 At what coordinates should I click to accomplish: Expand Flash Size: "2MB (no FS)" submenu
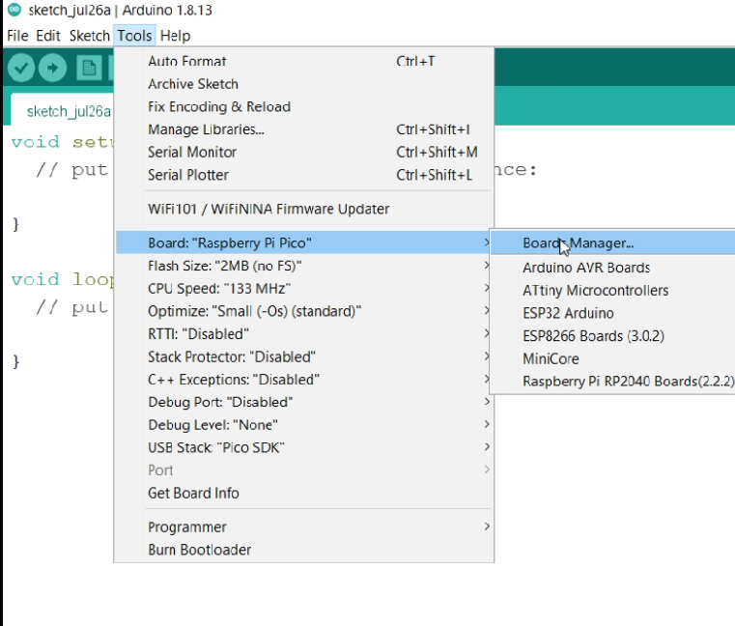point(303,266)
